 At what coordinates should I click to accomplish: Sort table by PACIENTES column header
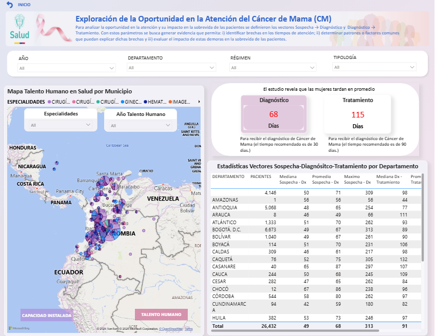261,176
